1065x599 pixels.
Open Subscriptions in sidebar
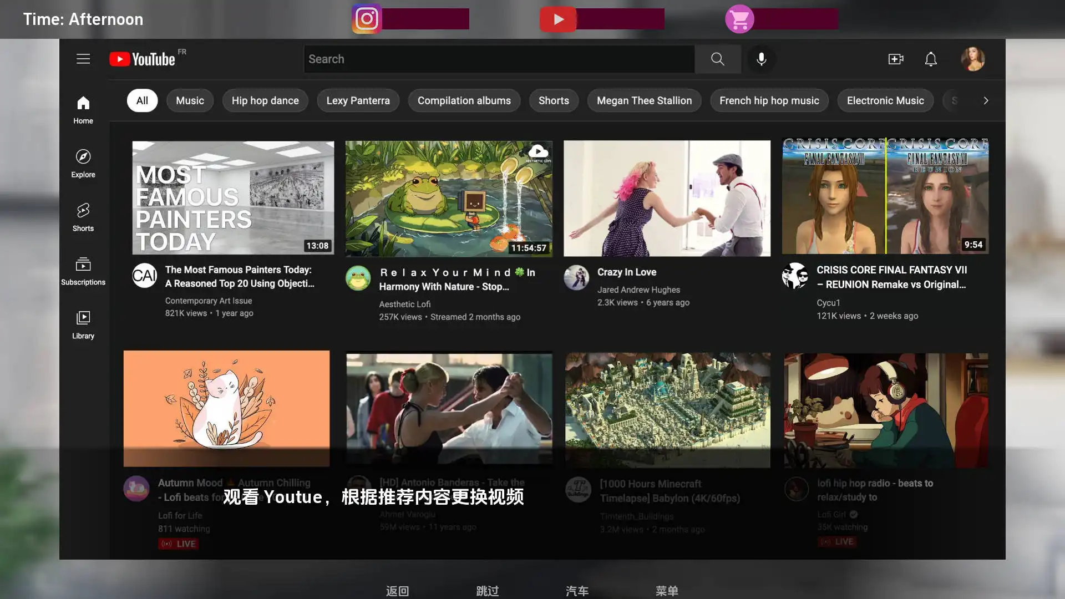click(83, 271)
